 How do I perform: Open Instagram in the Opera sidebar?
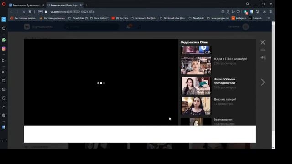[x=4, y=49]
